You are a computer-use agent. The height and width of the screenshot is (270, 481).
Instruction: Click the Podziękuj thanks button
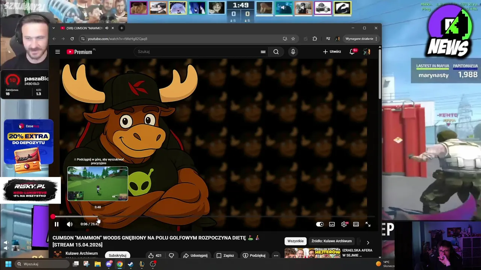click(254, 255)
